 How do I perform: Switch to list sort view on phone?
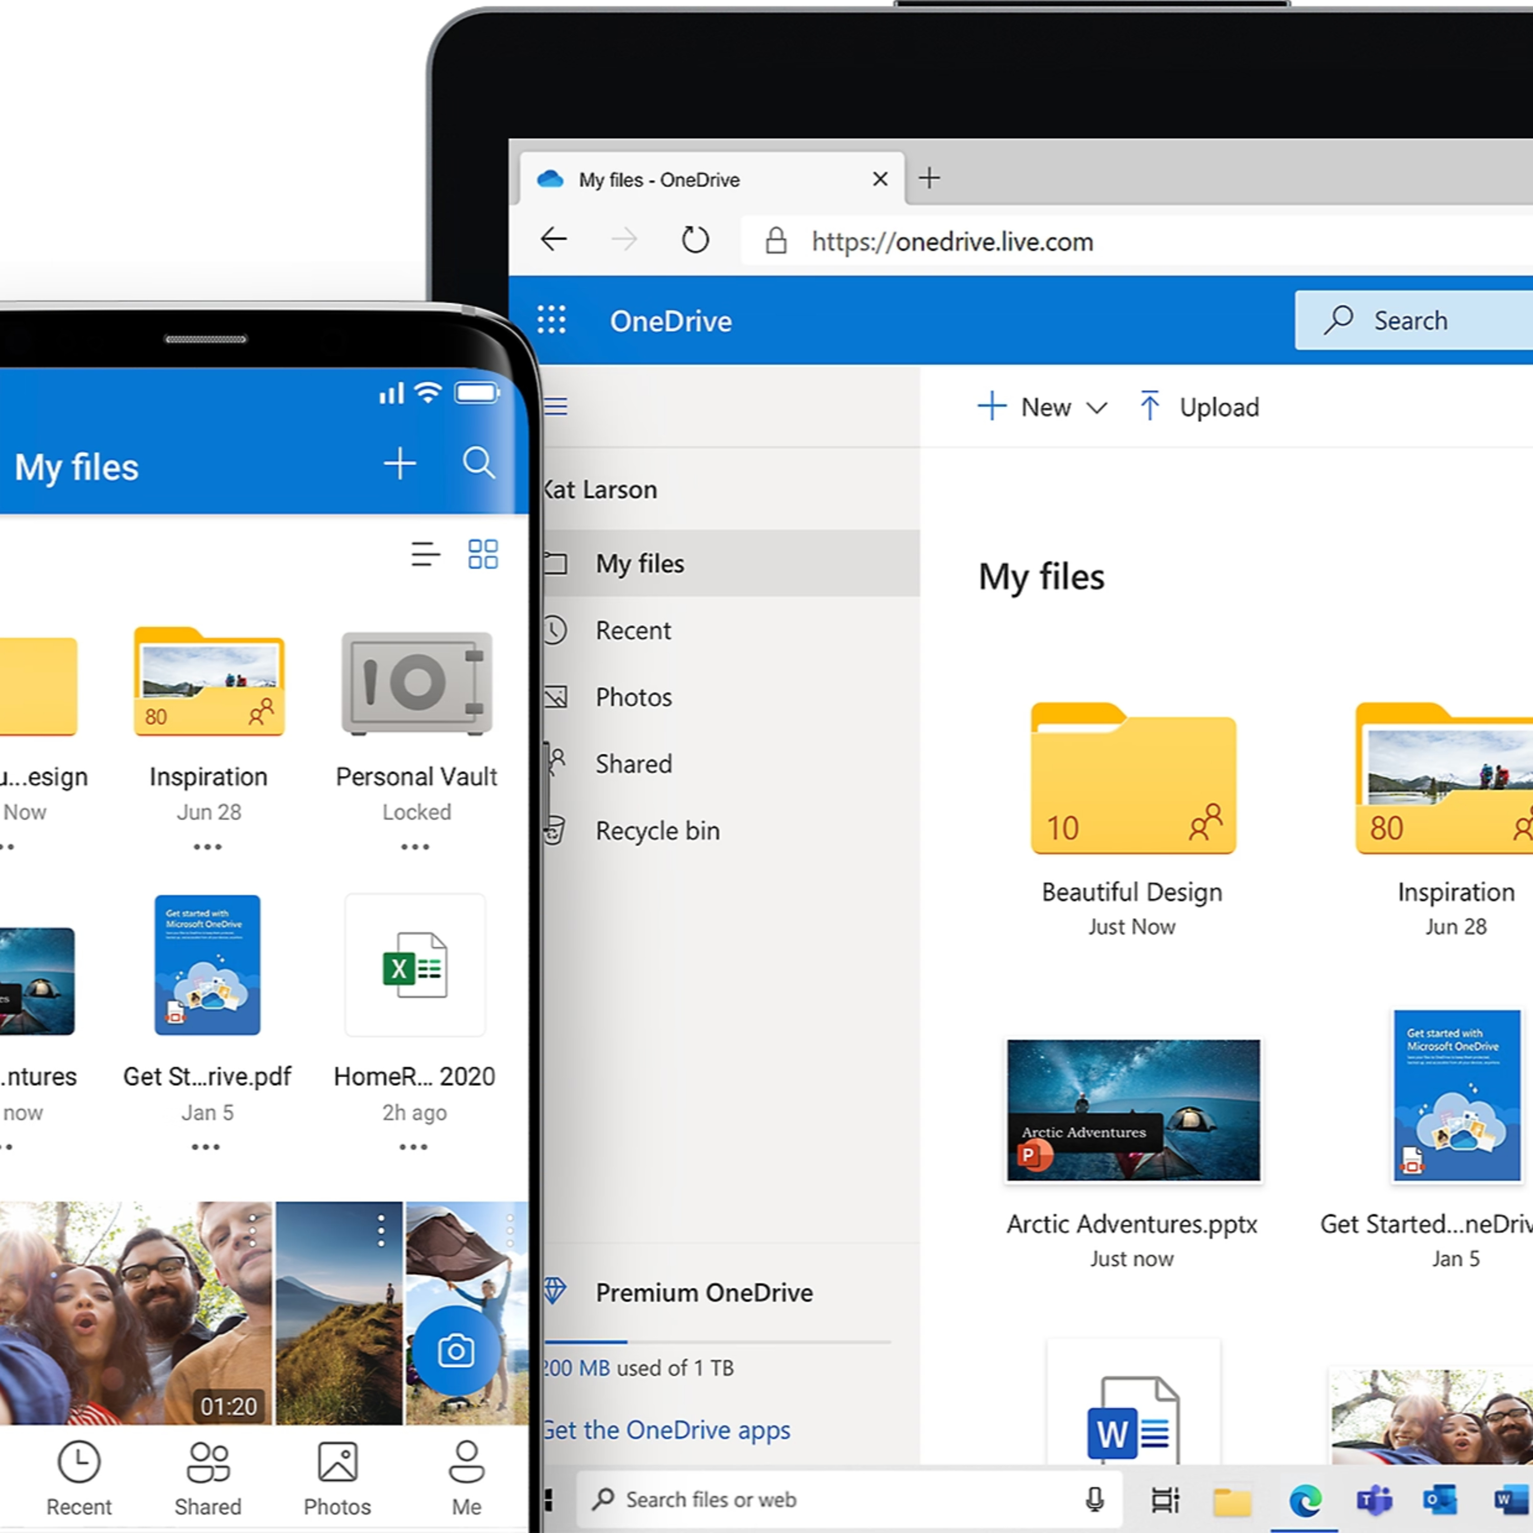pyautogui.click(x=425, y=554)
